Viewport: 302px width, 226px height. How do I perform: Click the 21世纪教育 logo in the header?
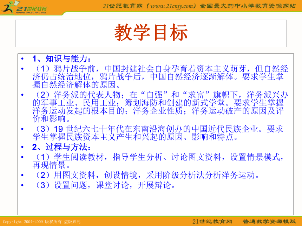point(24,7)
